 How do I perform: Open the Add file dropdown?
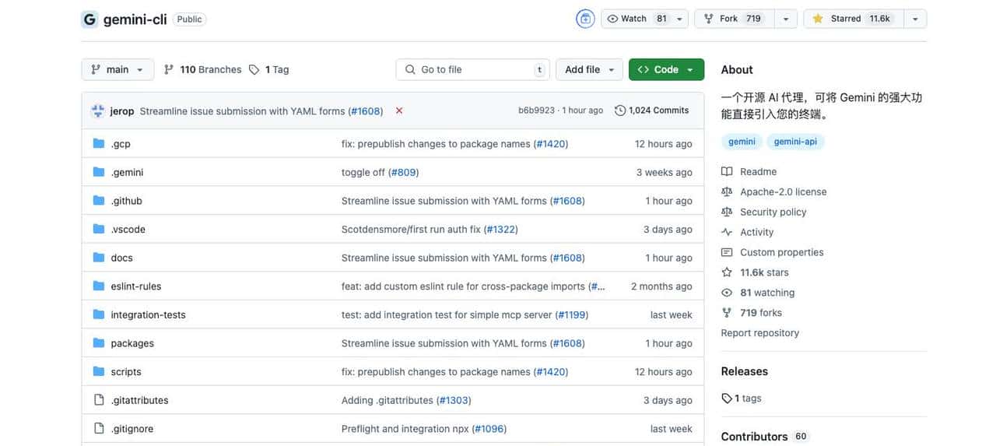click(589, 69)
